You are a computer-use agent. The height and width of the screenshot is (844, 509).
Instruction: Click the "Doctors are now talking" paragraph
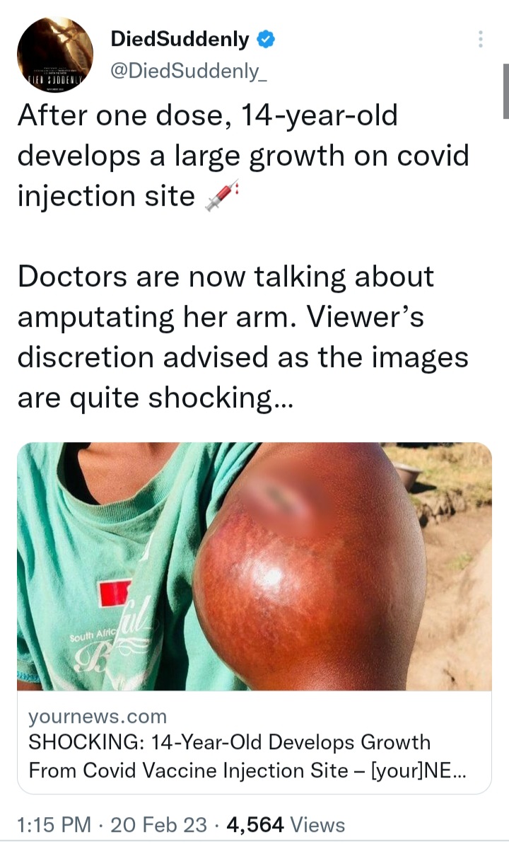pos(243,337)
